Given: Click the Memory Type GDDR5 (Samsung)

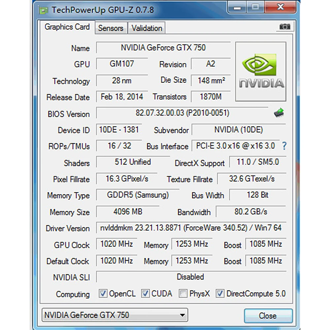Looking at the screenshot, I should click(138, 195).
